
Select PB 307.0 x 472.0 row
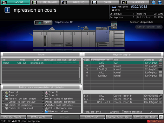pos(123,102)
